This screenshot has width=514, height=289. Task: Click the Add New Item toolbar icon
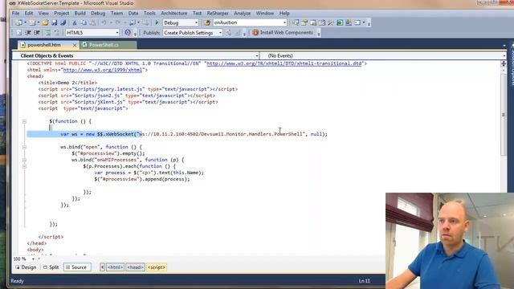click(x=32, y=22)
